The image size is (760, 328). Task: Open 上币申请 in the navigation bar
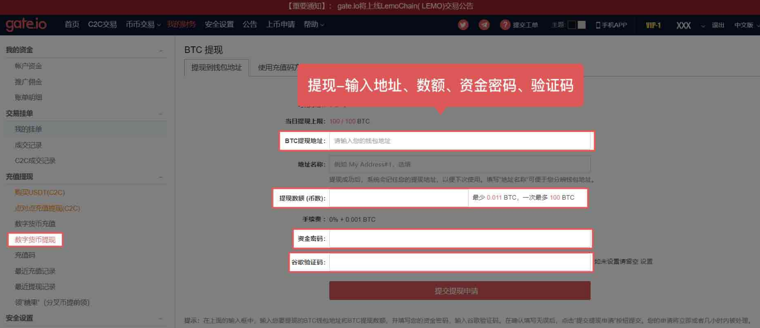tap(280, 24)
